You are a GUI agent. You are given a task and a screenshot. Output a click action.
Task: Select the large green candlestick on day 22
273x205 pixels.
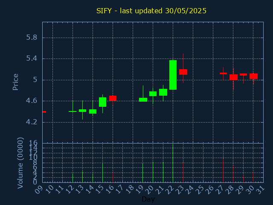pos(173,75)
